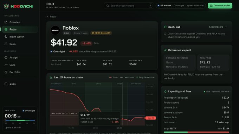Click the Pool depth value $221K
This screenshot has width=239, height=134.
click(226, 98)
